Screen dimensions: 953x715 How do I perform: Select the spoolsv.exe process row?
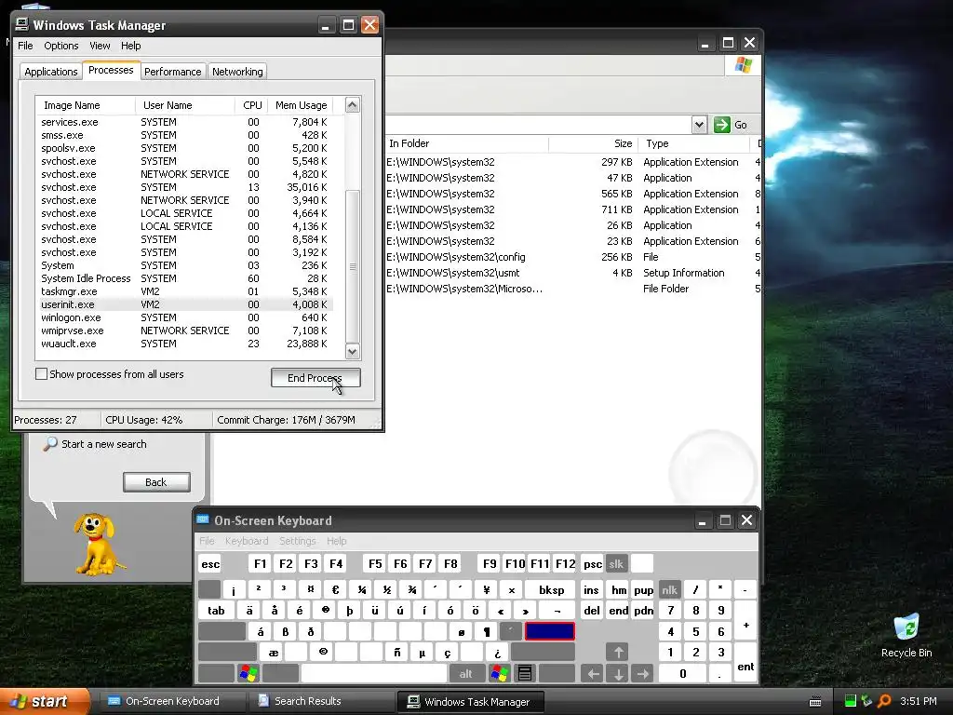[x=184, y=148]
